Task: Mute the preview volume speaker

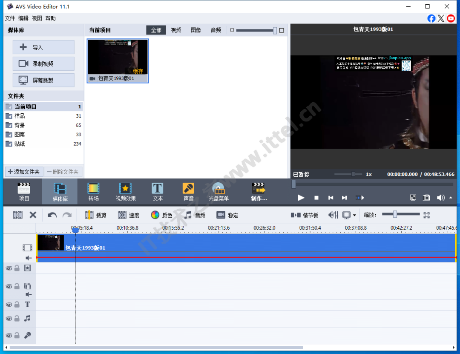Action: [x=441, y=198]
